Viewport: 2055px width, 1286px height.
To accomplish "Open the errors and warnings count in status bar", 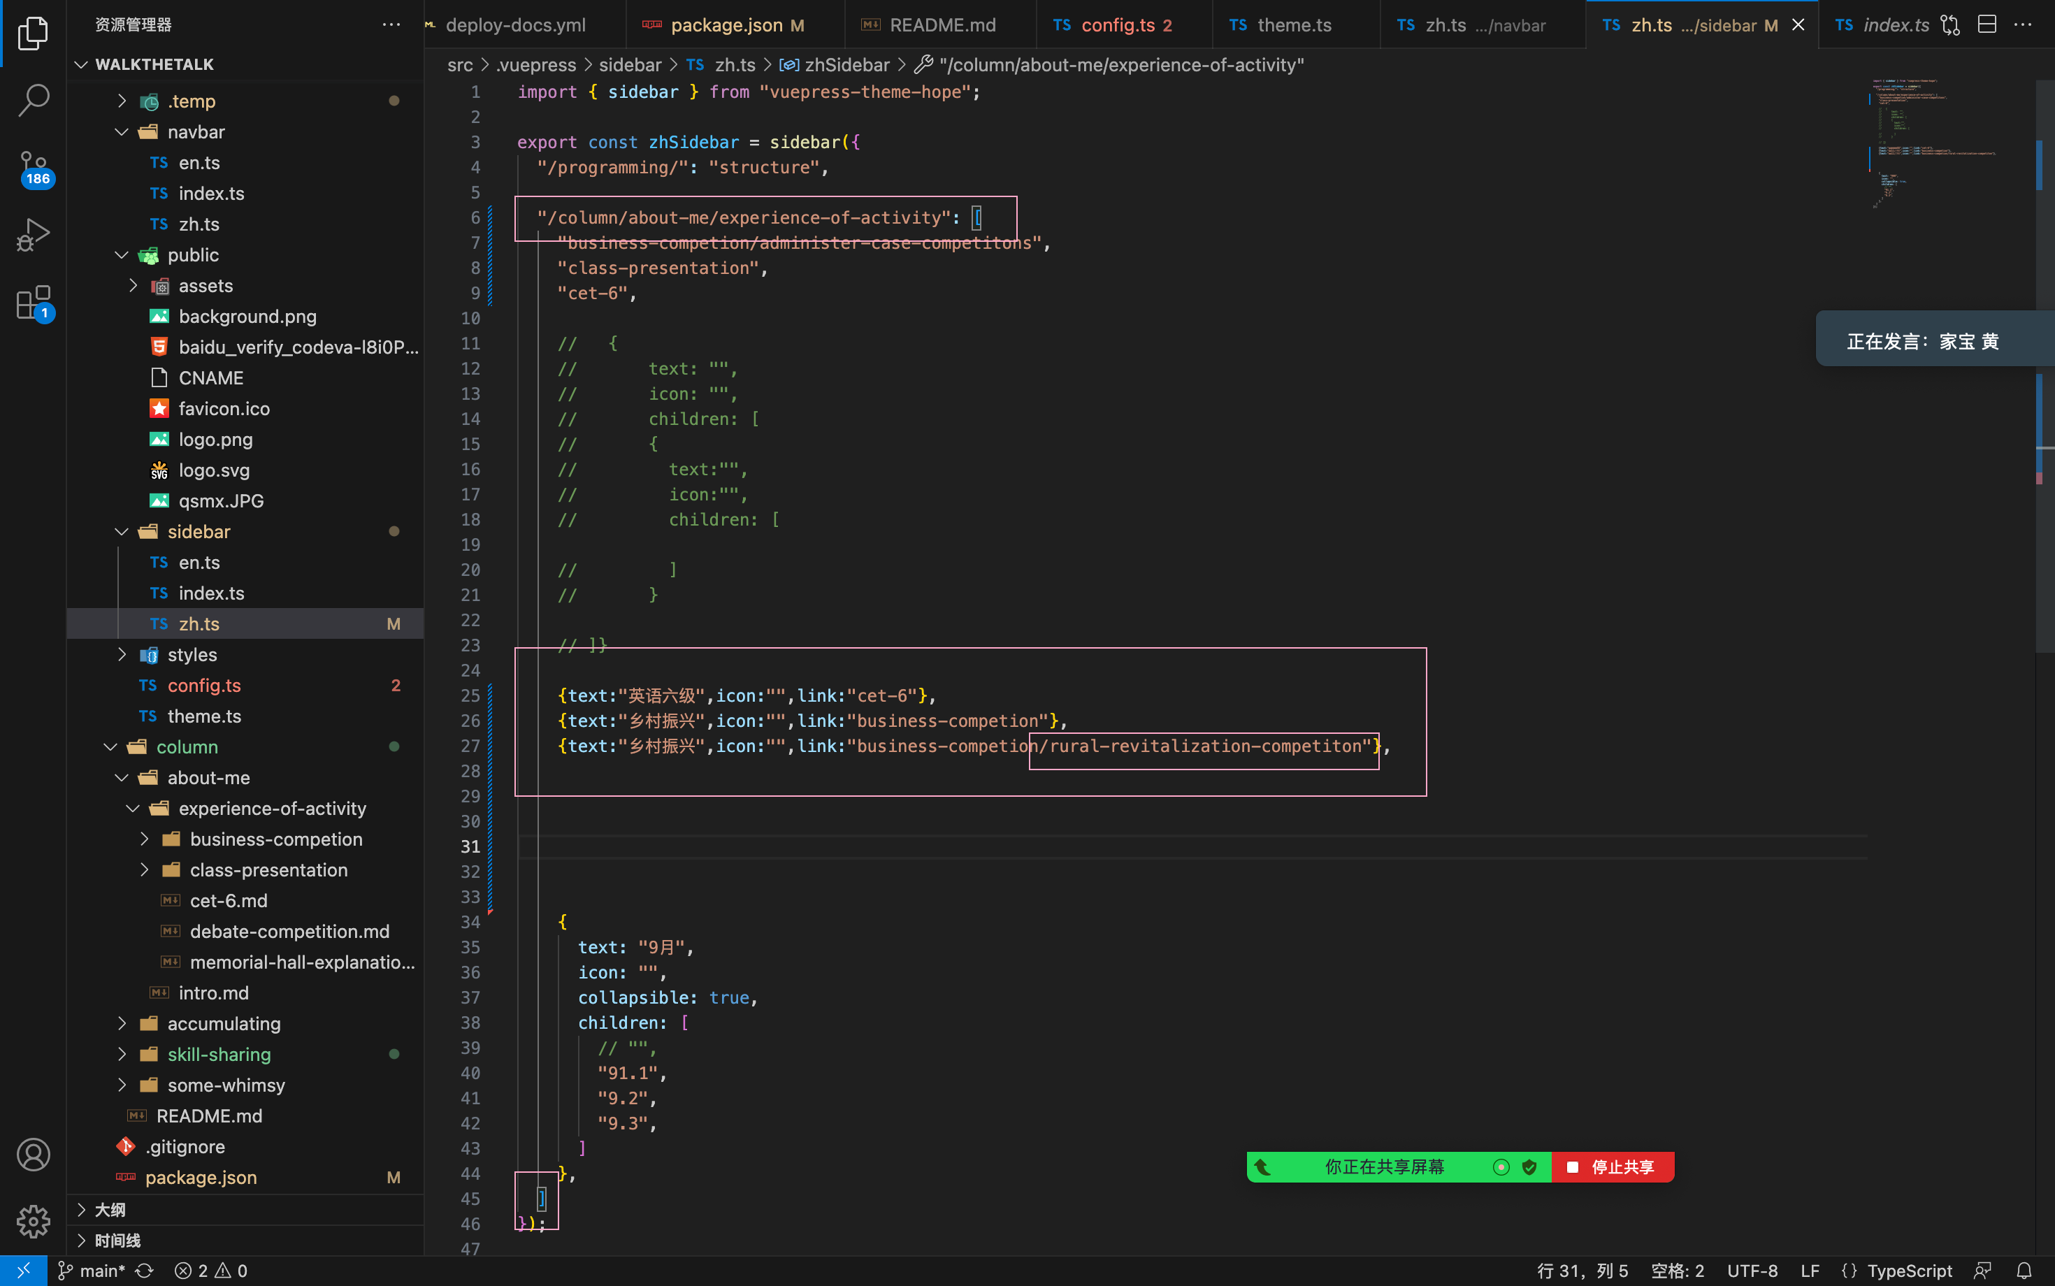I will [211, 1271].
